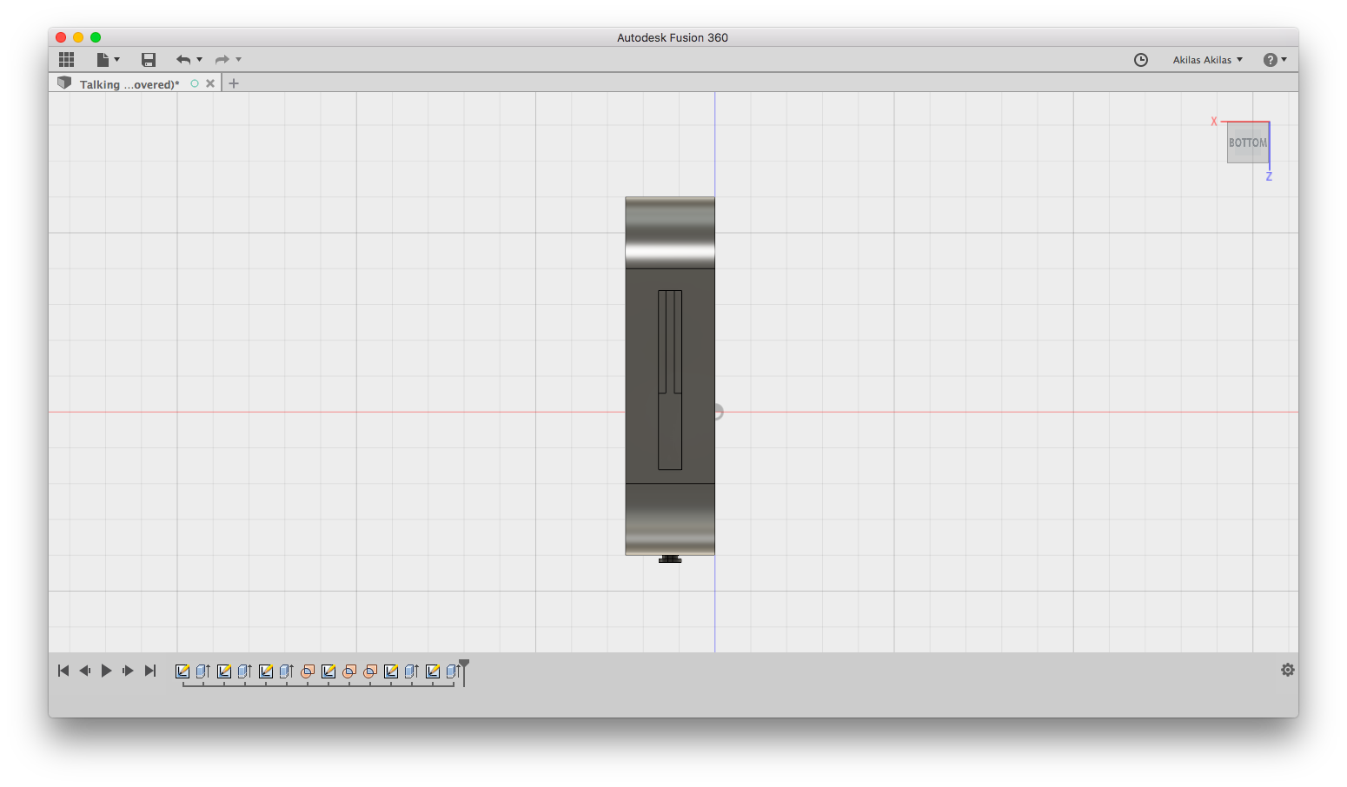1347x787 pixels.
Task: Add a new design tab
Action: pyautogui.click(x=234, y=83)
